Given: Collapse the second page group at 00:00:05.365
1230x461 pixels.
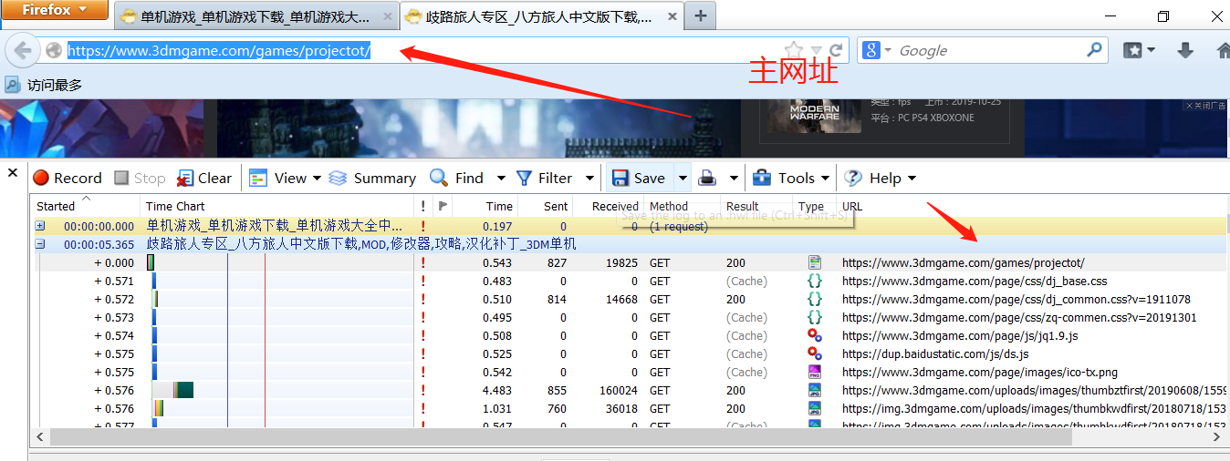Looking at the screenshot, I should click(x=40, y=244).
